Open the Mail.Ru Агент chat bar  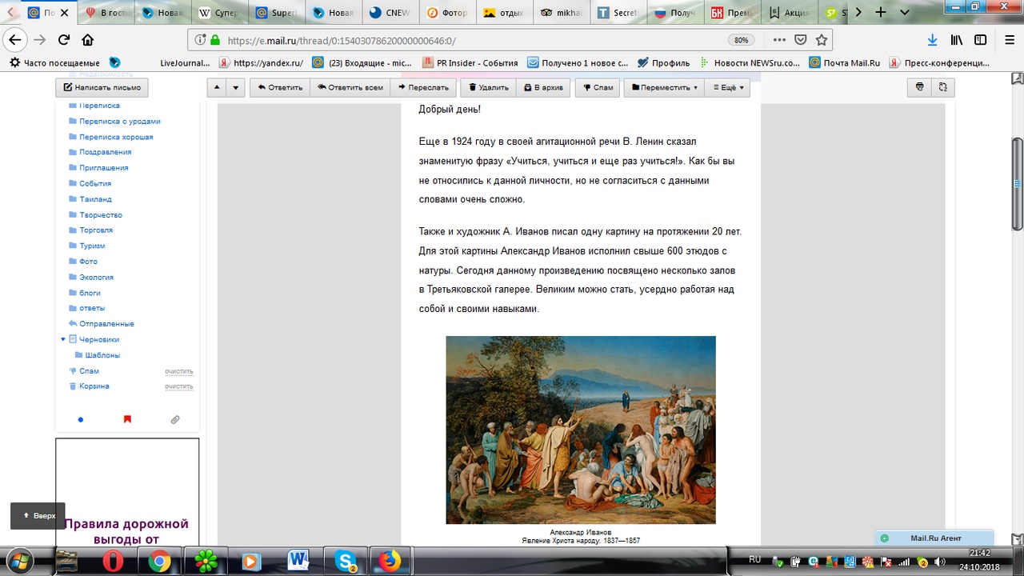(934, 538)
